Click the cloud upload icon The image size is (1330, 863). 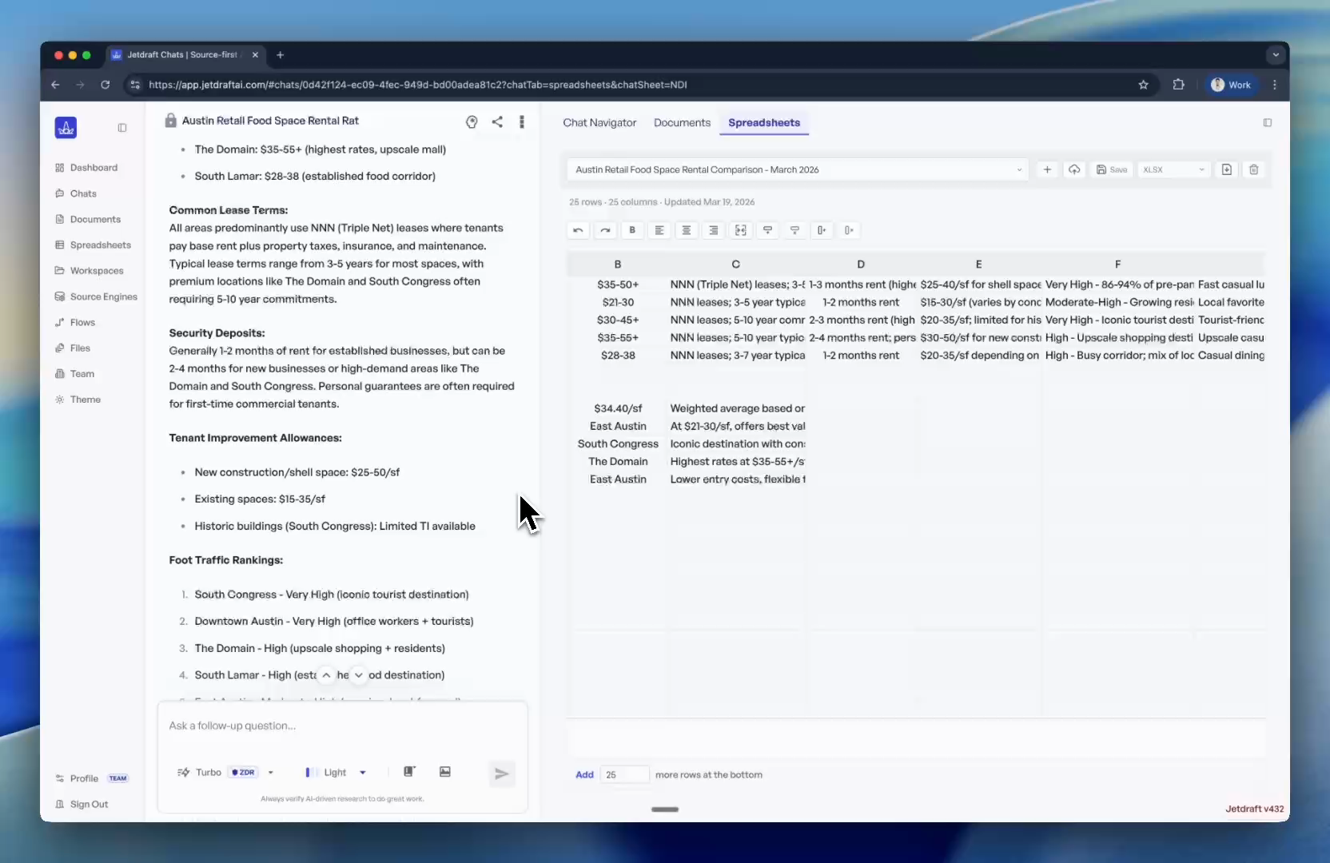pos(1074,169)
